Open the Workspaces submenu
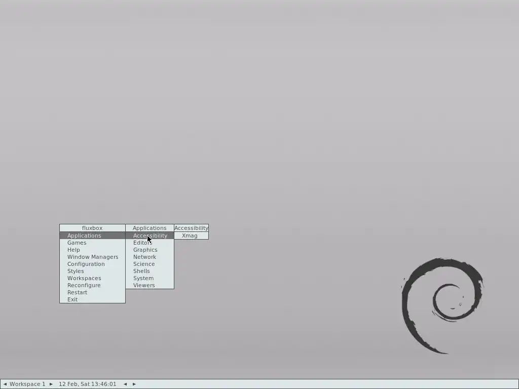Screen dimensions: 519x389 92,278
